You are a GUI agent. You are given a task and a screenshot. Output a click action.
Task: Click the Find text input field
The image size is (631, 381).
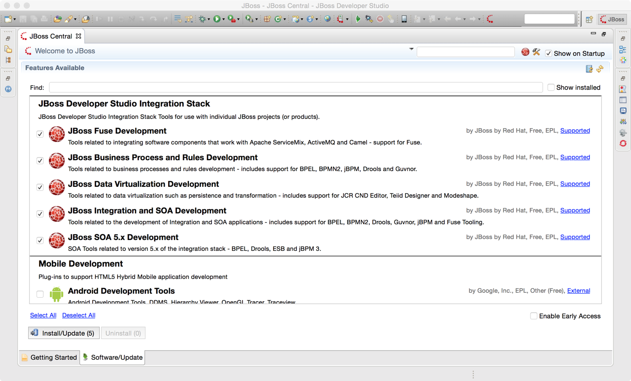click(296, 87)
